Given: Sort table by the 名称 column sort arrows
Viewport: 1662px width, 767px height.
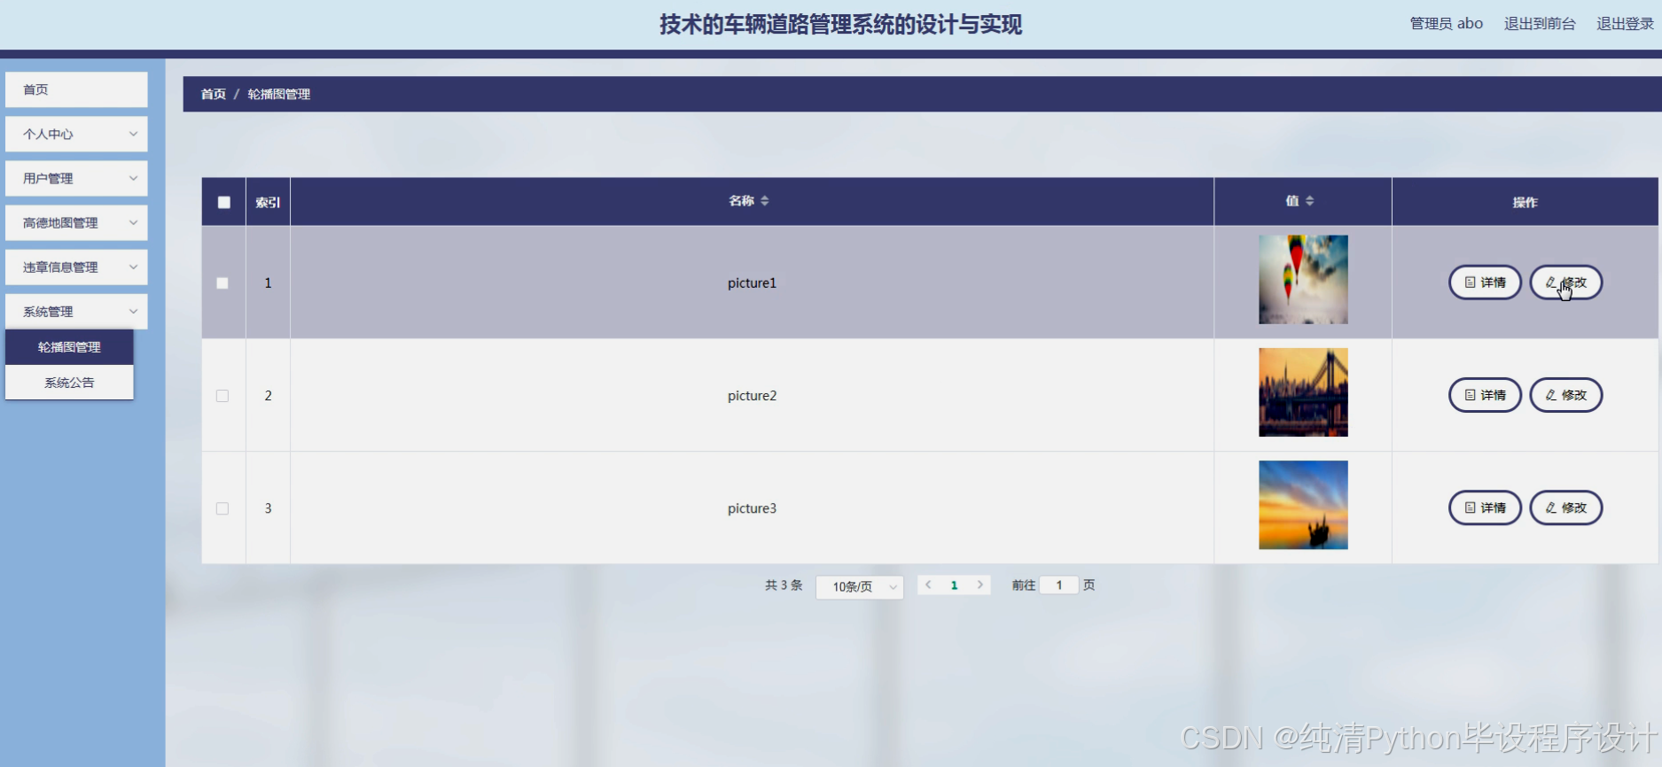Looking at the screenshot, I should 764,201.
